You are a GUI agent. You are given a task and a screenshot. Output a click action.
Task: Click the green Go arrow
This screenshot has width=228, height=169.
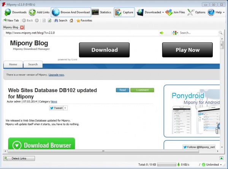[x=161, y=33]
